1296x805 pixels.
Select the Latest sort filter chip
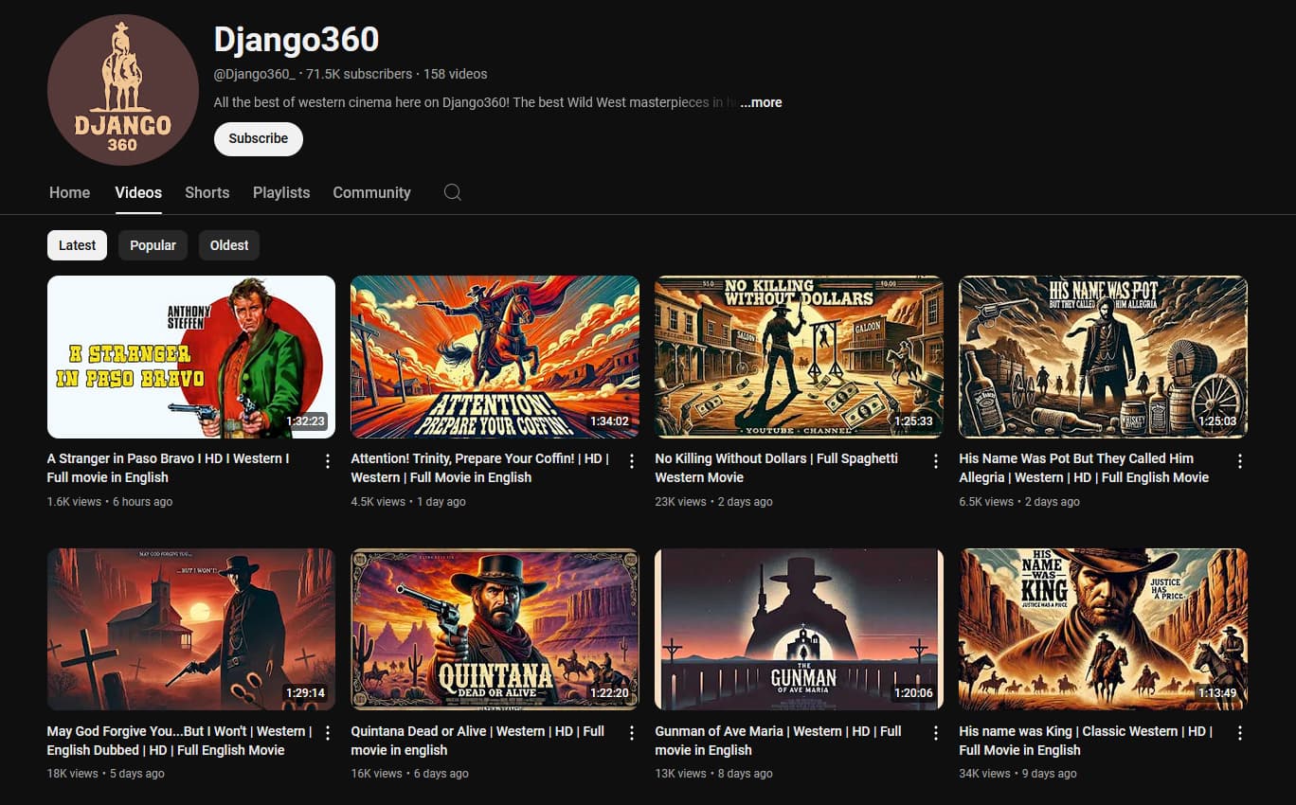[77, 245]
